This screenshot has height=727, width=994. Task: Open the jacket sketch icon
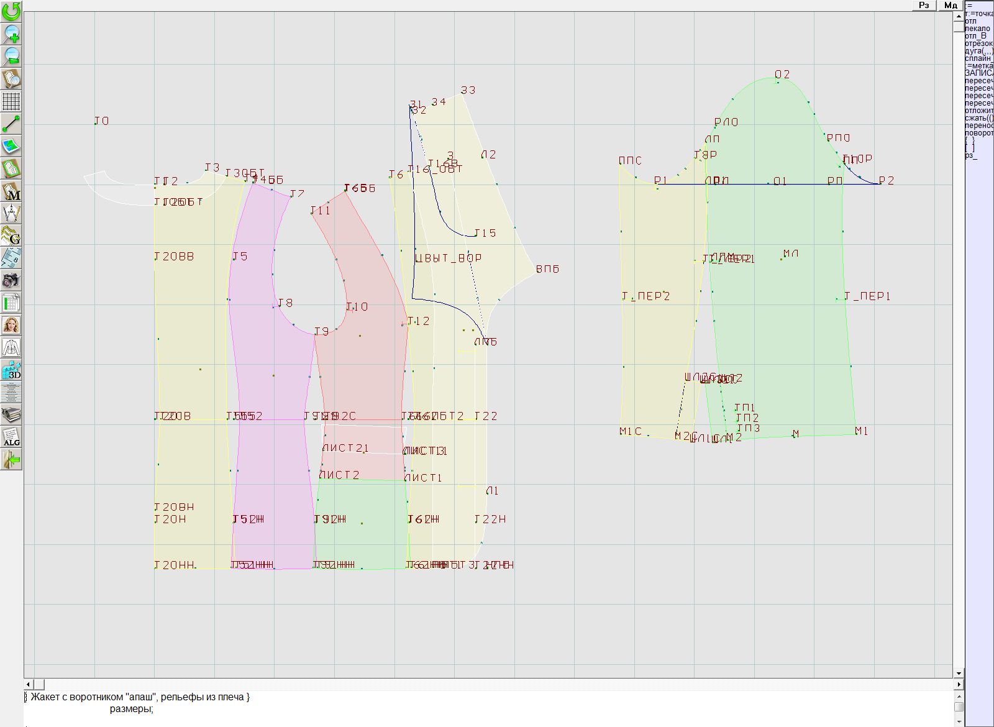[11, 347]
